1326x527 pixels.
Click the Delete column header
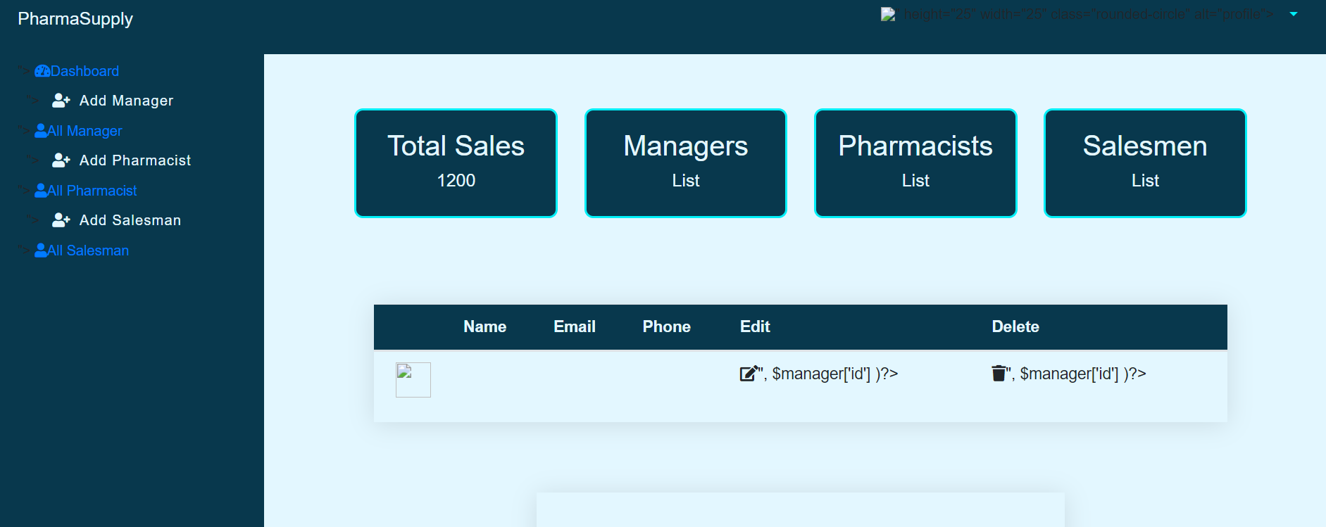1015,326
